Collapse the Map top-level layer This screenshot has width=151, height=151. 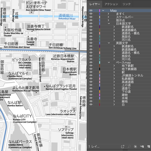103,11
